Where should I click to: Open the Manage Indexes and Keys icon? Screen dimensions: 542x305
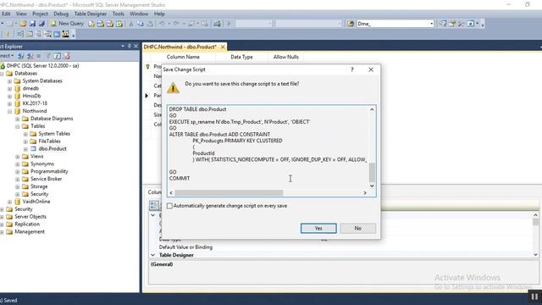[x=30, y=34]
